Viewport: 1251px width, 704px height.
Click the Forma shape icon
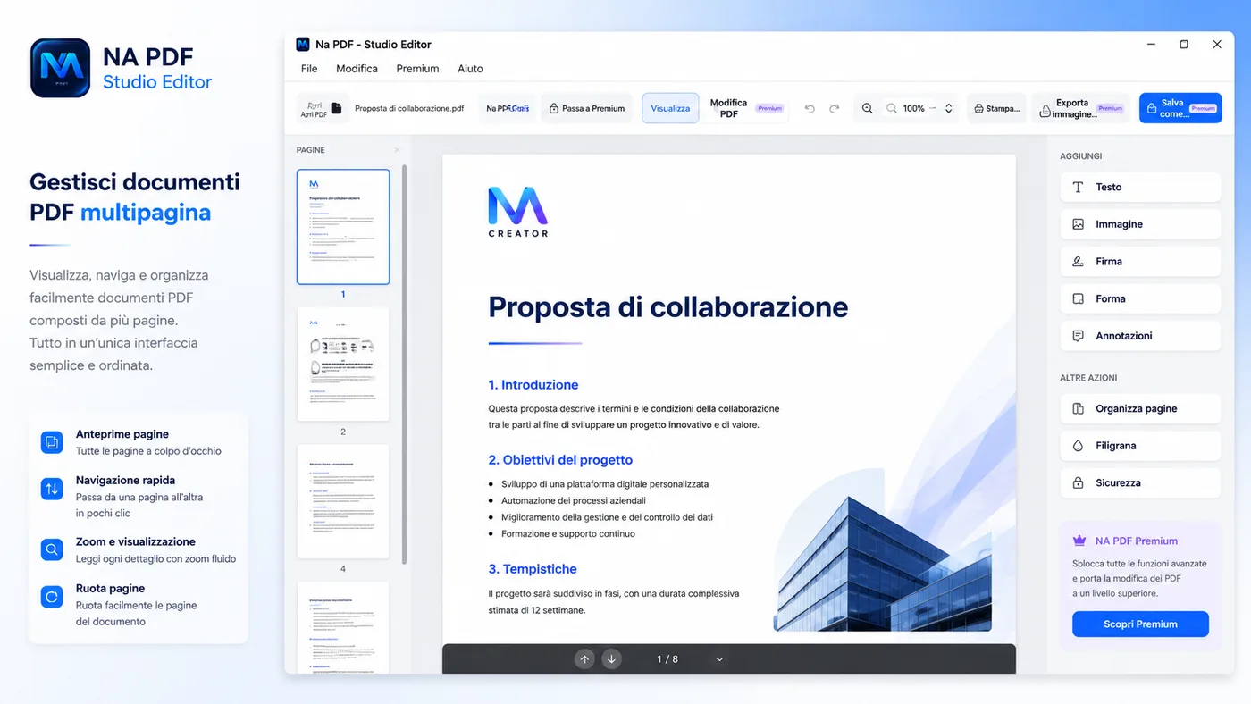point(1078,298)
